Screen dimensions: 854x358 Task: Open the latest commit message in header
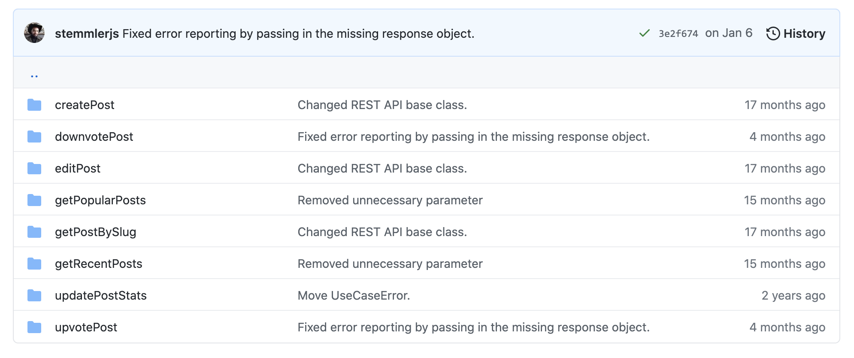pyautogui.click(x=298, y=33)
